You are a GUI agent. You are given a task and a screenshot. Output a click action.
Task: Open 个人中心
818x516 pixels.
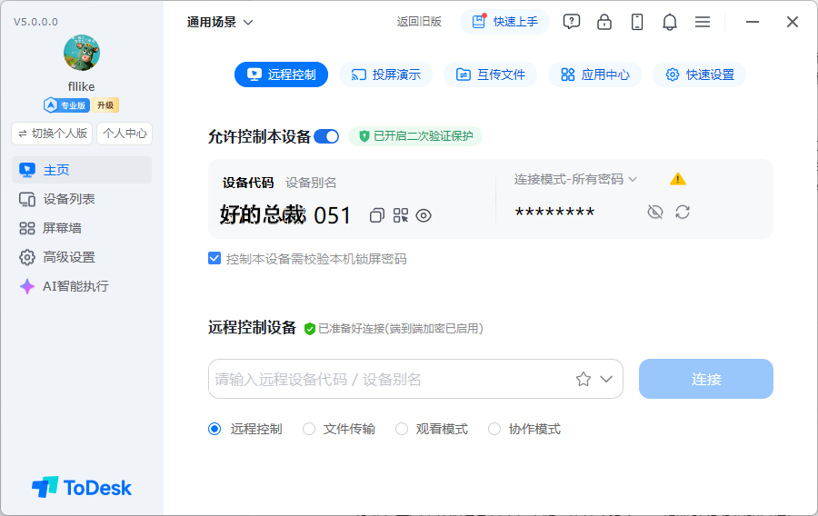125,134
